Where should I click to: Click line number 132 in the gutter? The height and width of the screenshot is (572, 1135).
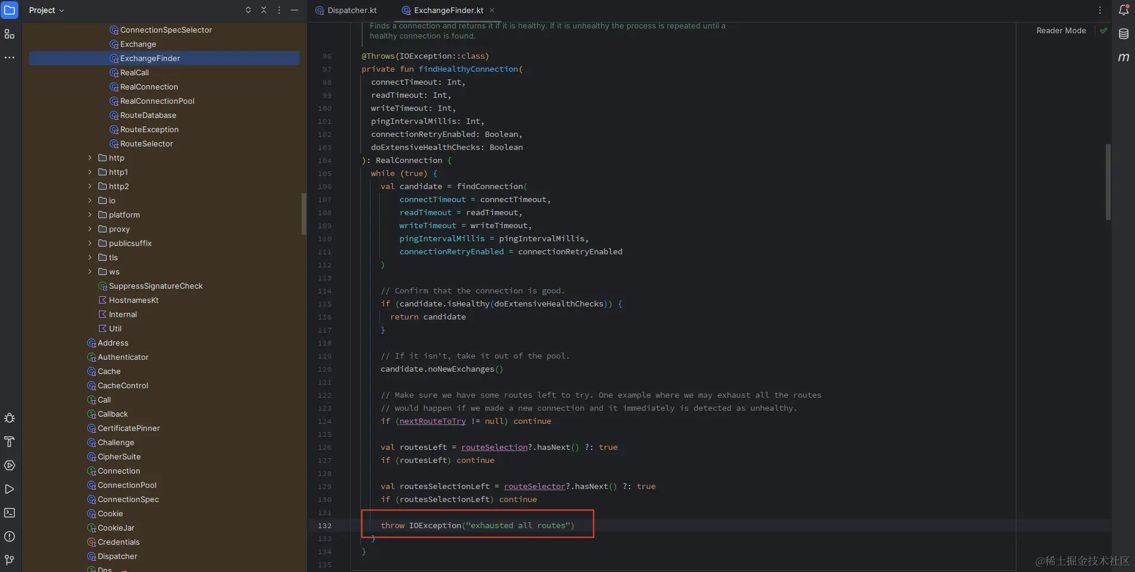325,526
